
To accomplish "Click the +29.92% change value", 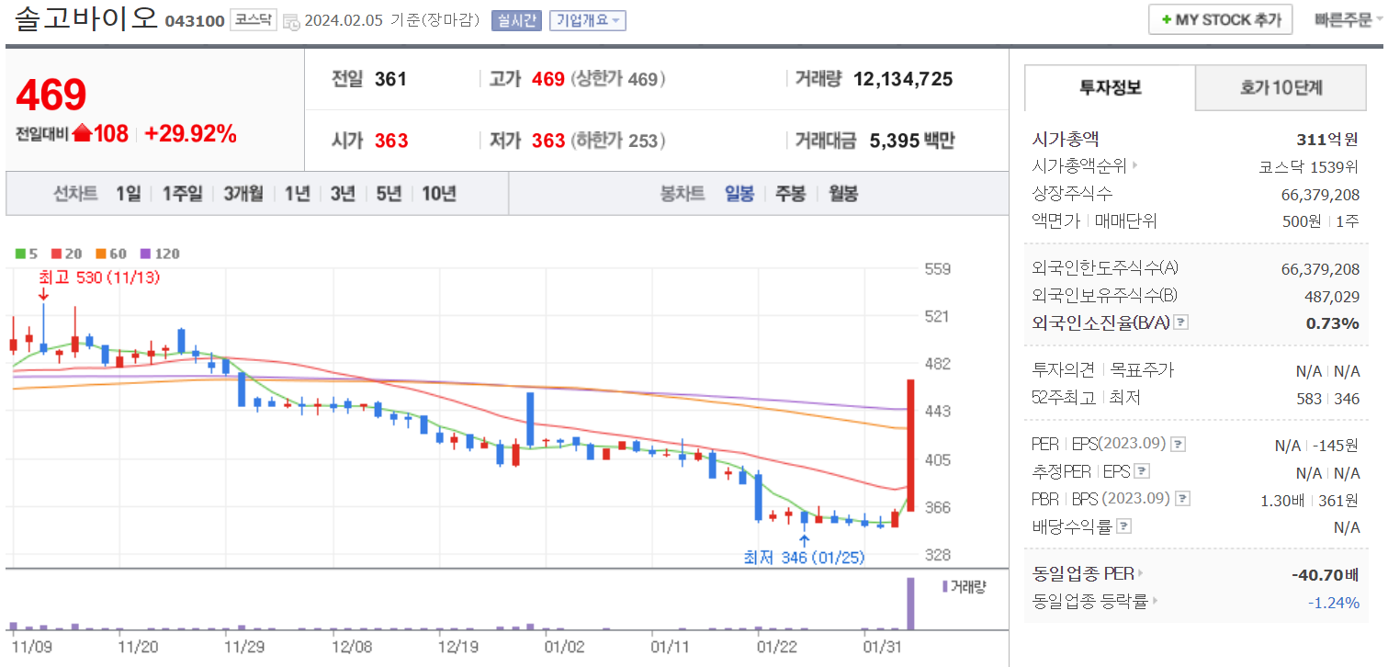I will 191,134.
